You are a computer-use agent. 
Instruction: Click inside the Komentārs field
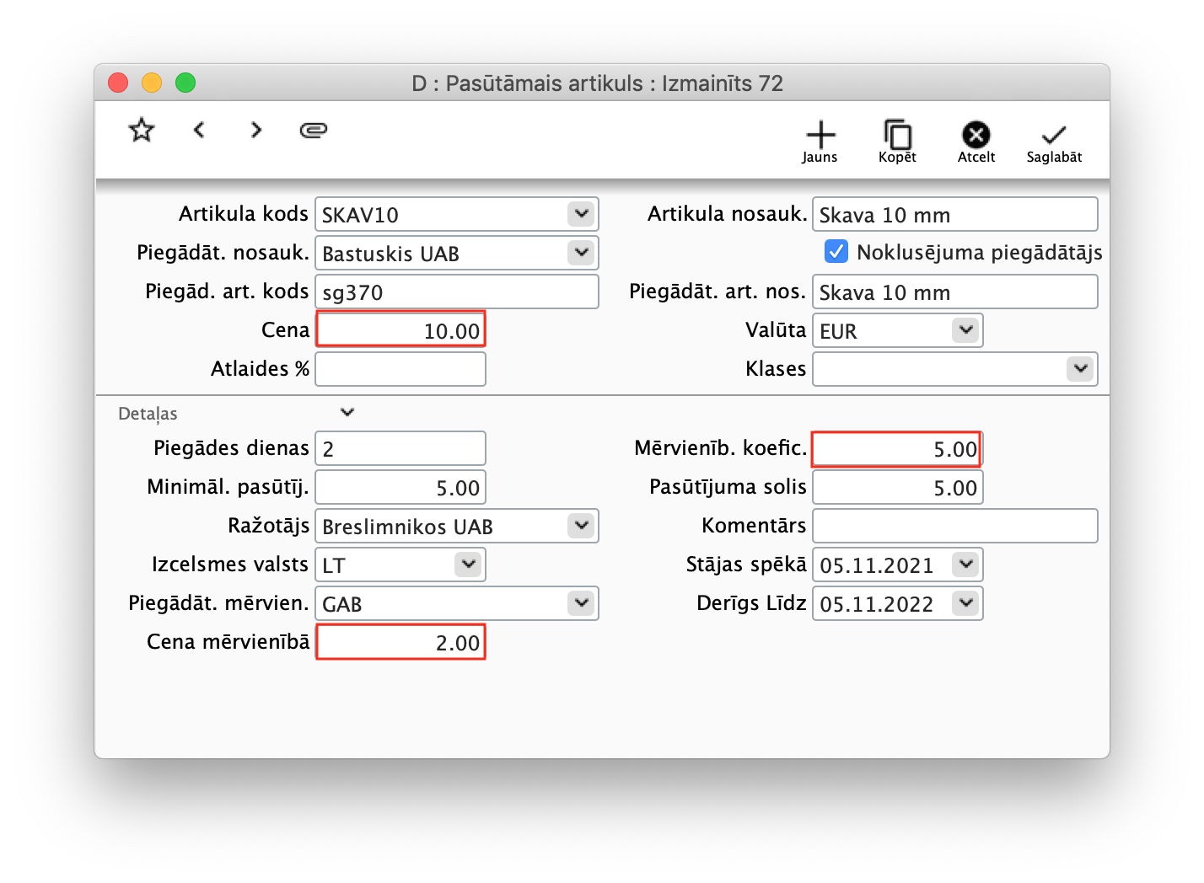click(953, 526)
